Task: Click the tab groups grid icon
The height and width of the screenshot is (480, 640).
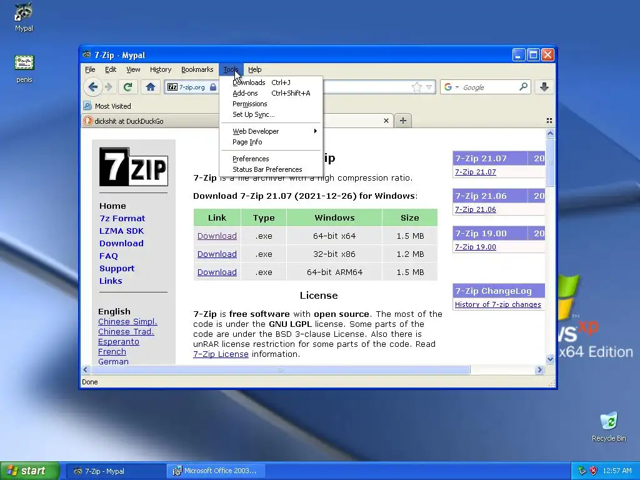Action: click(x=549, y=121)
